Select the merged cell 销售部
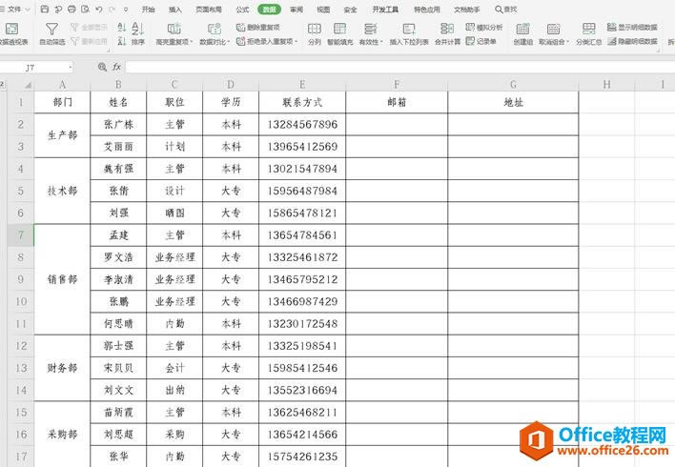Viewport: 675px width, 467px height. pyautogui.click(x=62, y=279)
